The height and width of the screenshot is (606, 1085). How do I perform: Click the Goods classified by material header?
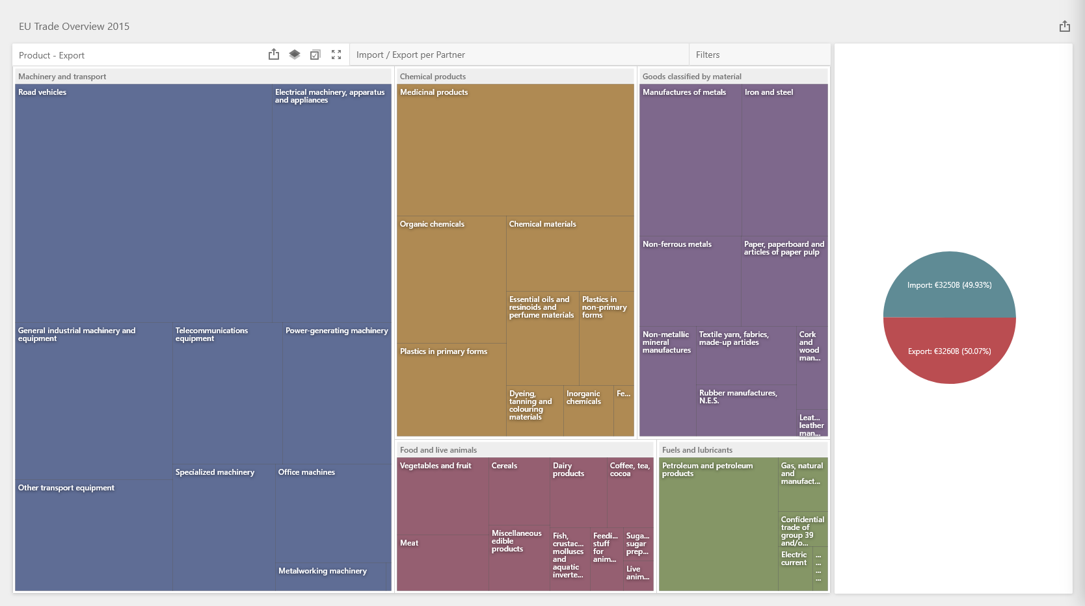pyautogui.click(x=691, y=77)
